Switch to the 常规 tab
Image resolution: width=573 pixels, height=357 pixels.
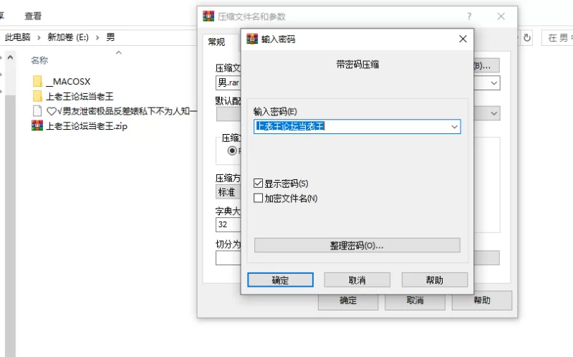click(x=216, y=42)
